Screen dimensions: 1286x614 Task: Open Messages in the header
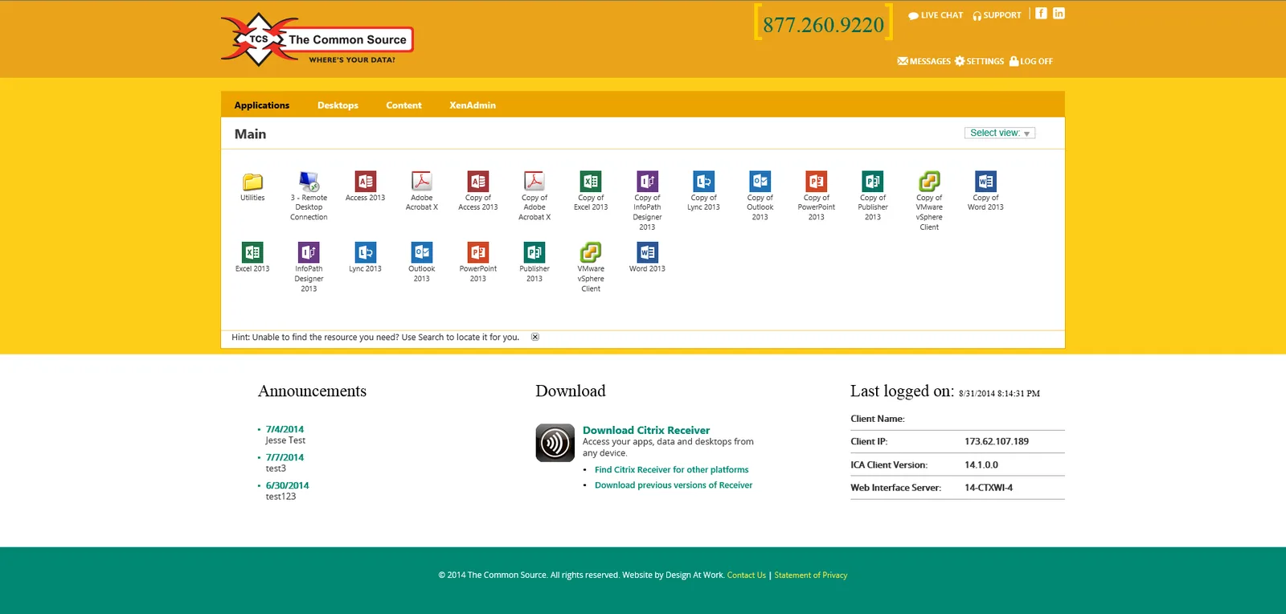click(x=924, y=61)
